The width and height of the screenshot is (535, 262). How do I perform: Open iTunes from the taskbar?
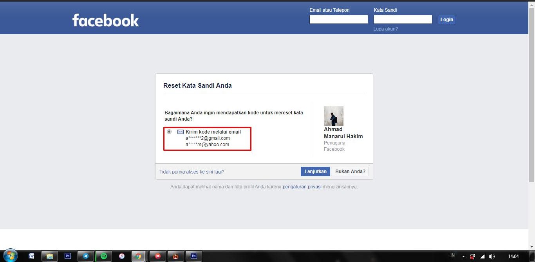pyautogui.click(x=122, y=256)
